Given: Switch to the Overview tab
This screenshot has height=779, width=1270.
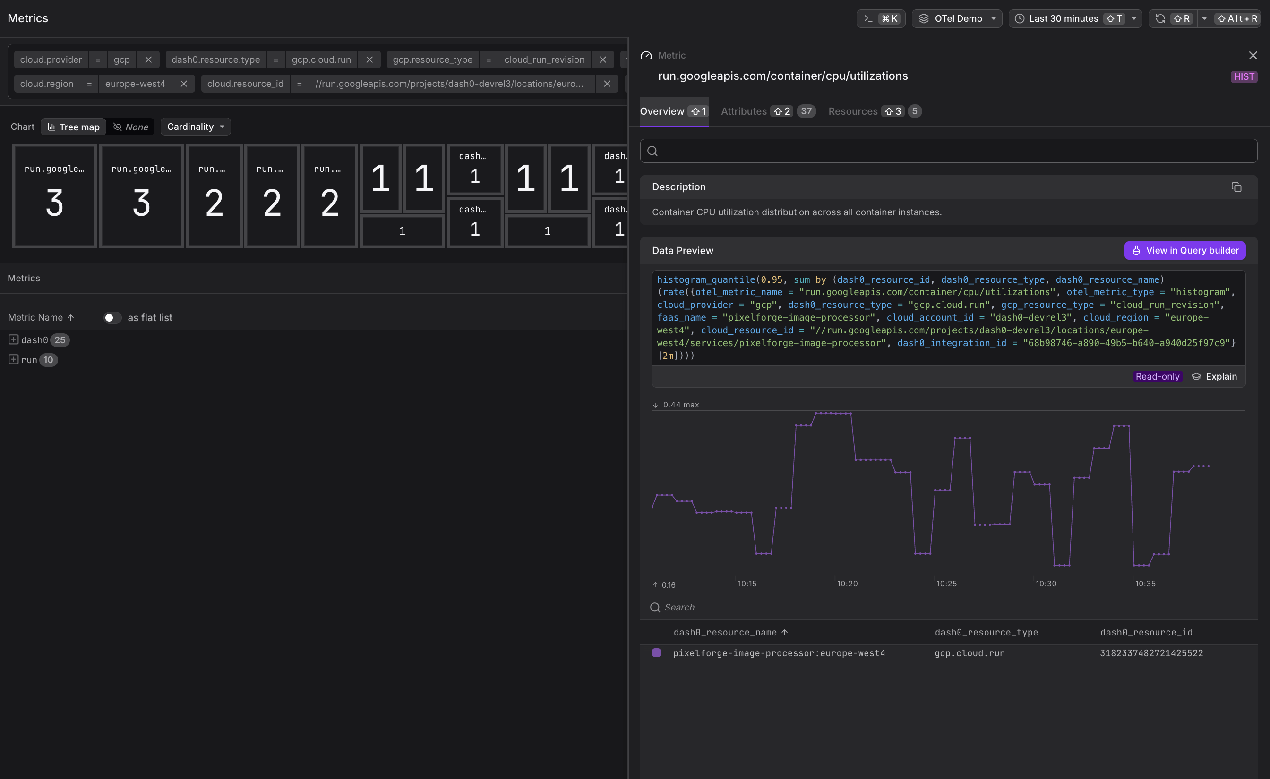Looking at the screenshot, I should [674, 111].
